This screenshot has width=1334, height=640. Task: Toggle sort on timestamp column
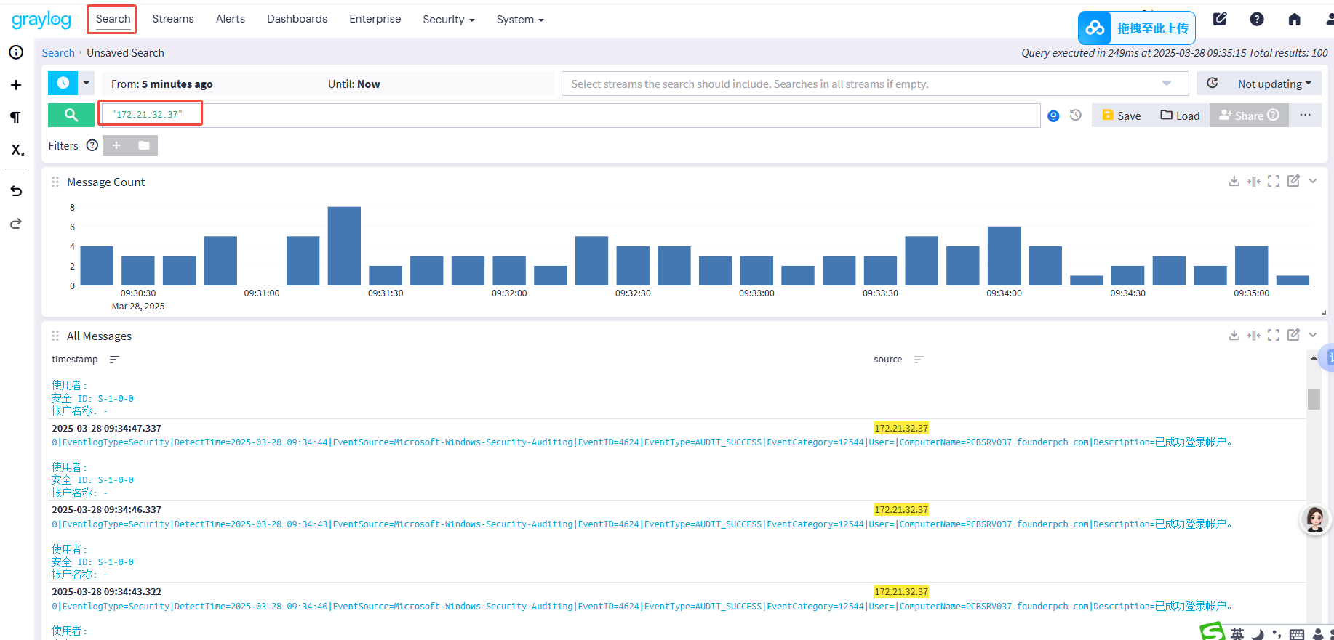click(114, 360)
